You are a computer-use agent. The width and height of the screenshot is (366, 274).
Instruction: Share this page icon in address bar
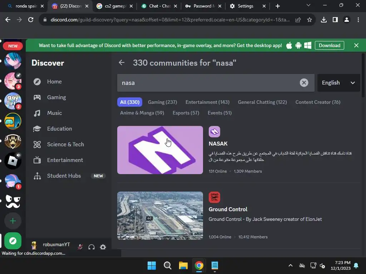pyautogui.click(x=298, y=20)
